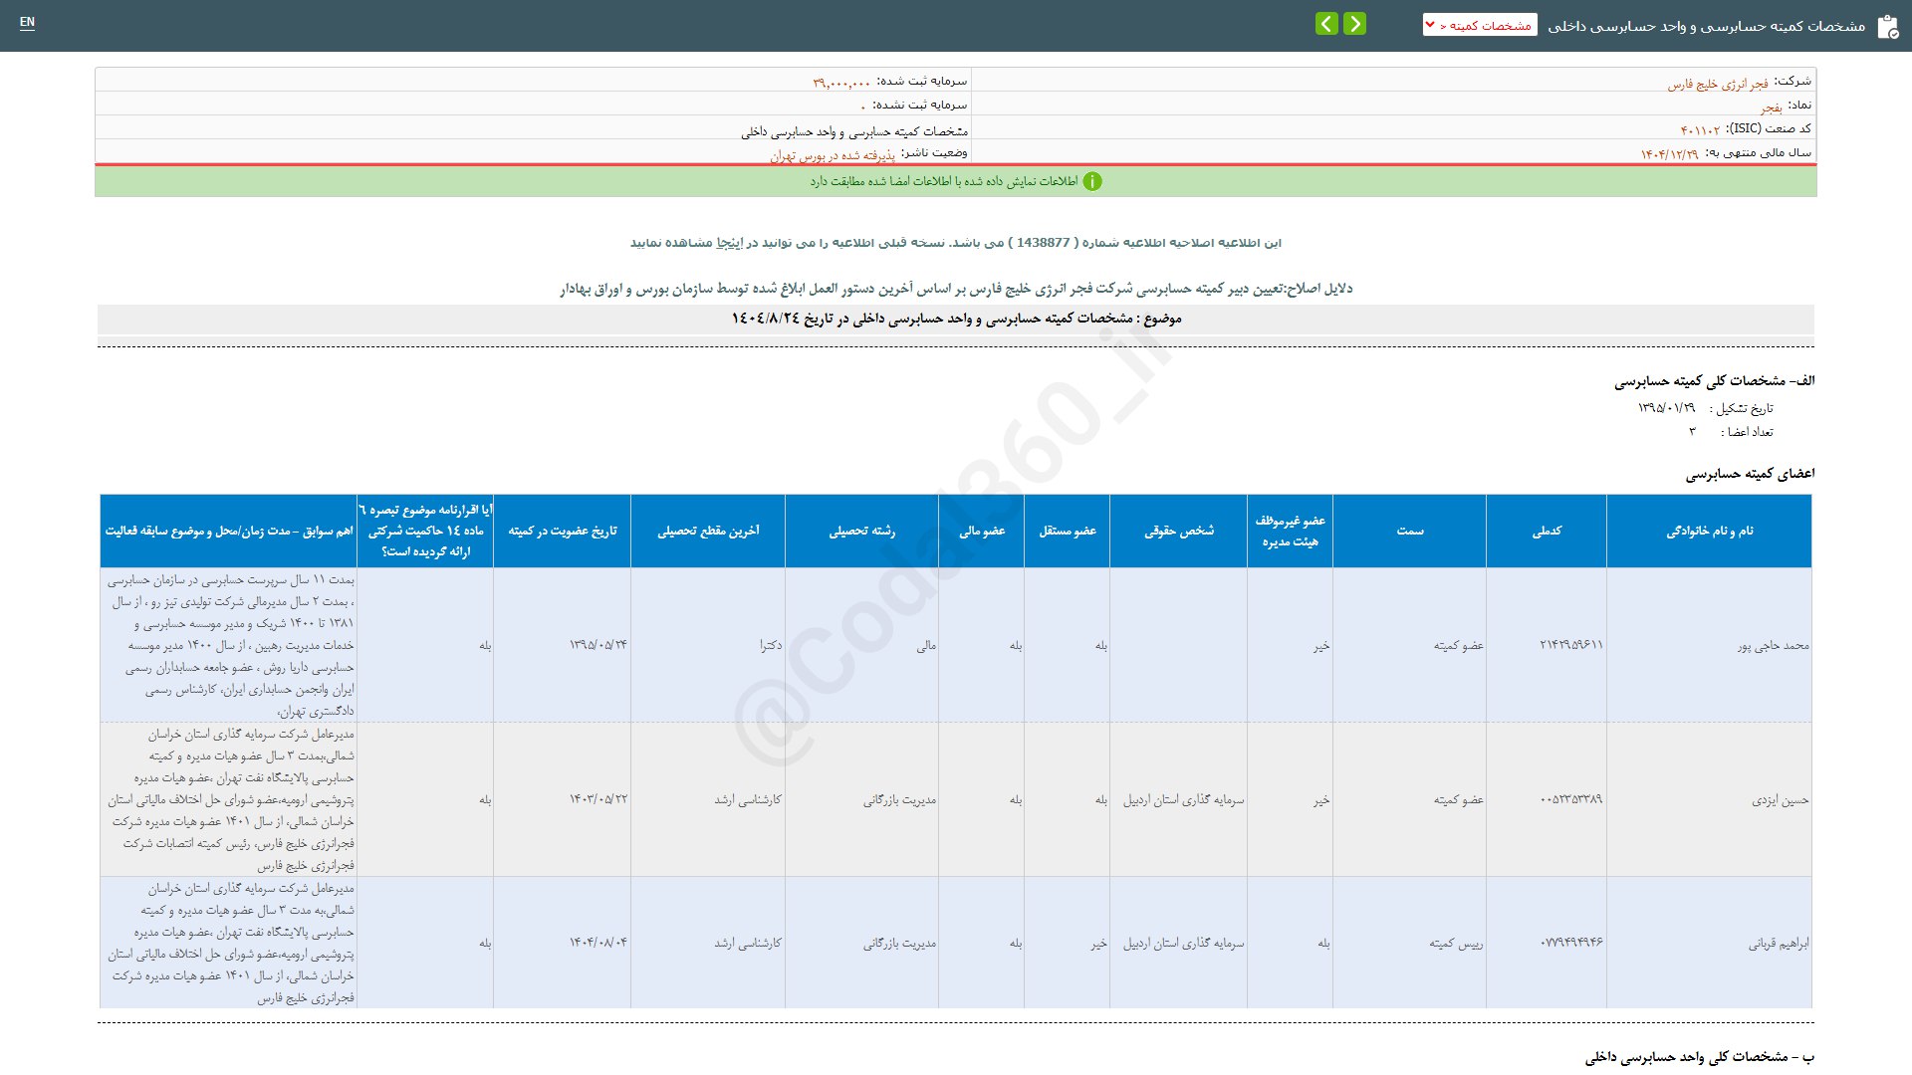This screenshot has height=1075, width=1912.
Task: Click the green info icon in banner
Action: tap(1092, 181)
